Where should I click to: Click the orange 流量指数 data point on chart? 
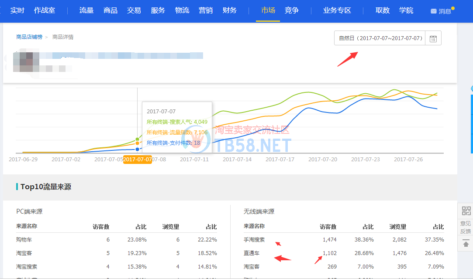tap(138, 143)
